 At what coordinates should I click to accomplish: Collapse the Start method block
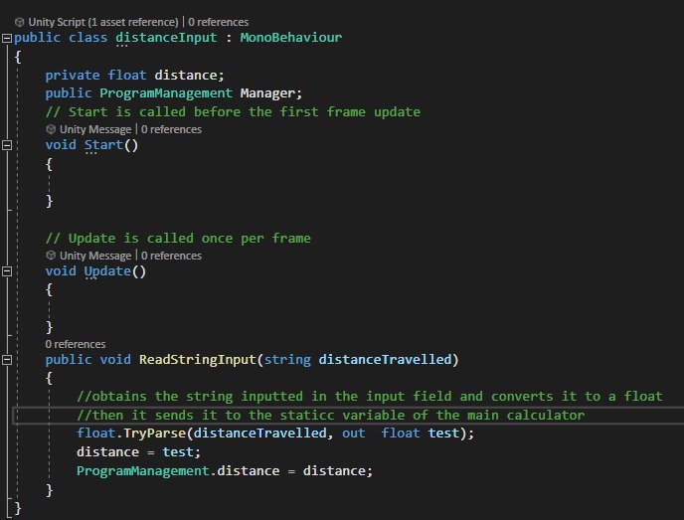pos(7,145)
